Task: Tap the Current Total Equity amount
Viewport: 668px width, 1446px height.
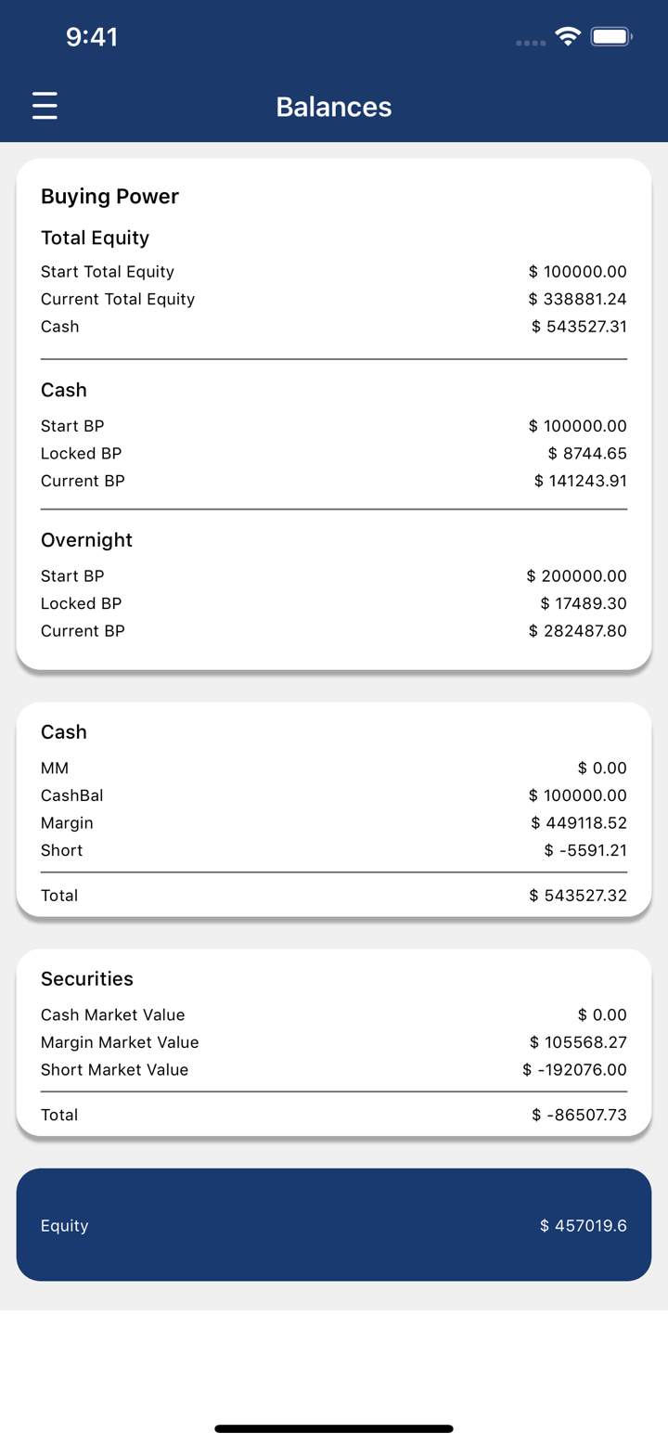Action: 577,300
